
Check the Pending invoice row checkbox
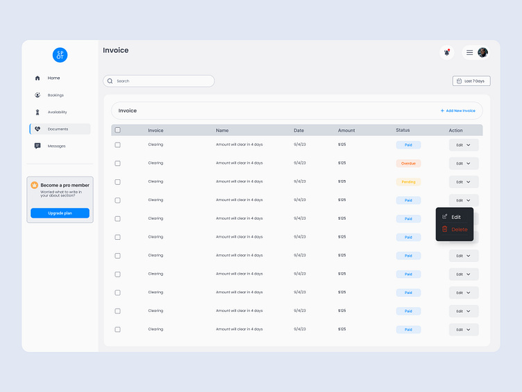point(117,182)
